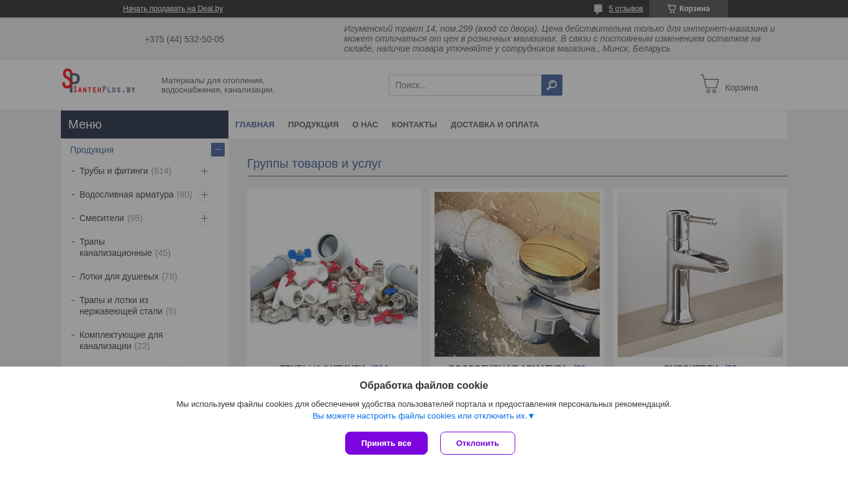Expand Трубы и фитинги category
The image size is (848, 477).
click(204, 171)
